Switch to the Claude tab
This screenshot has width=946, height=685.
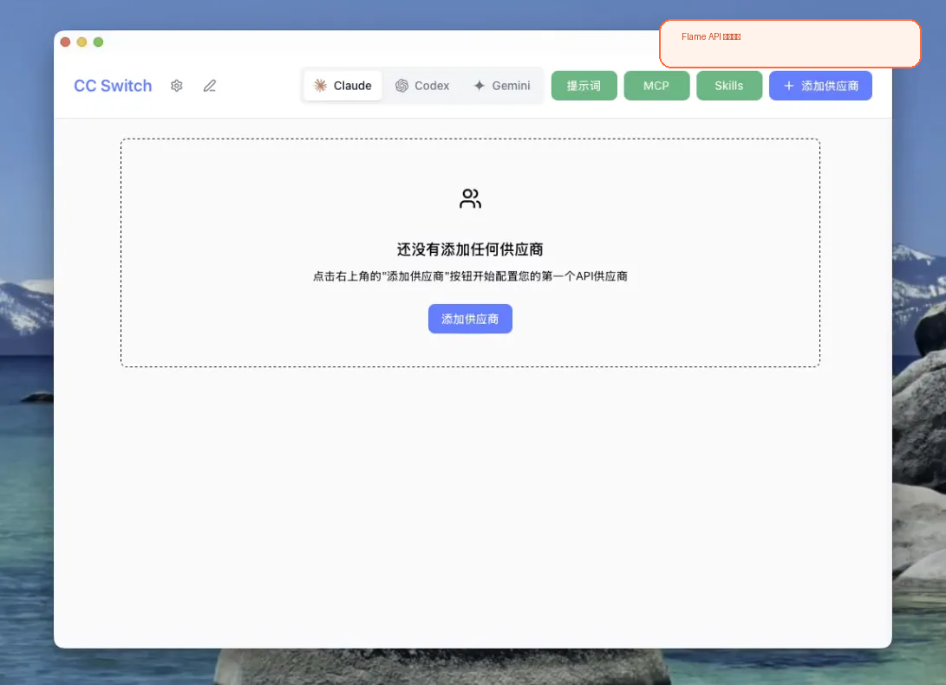343,86
